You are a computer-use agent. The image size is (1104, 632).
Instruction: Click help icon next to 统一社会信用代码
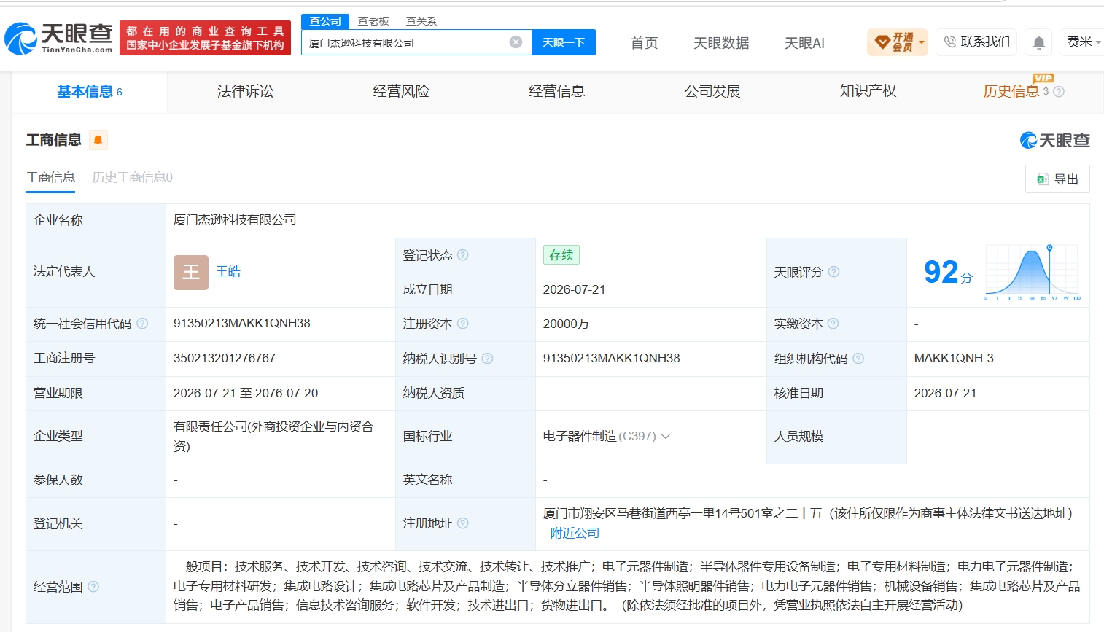(x=142, y=324)
